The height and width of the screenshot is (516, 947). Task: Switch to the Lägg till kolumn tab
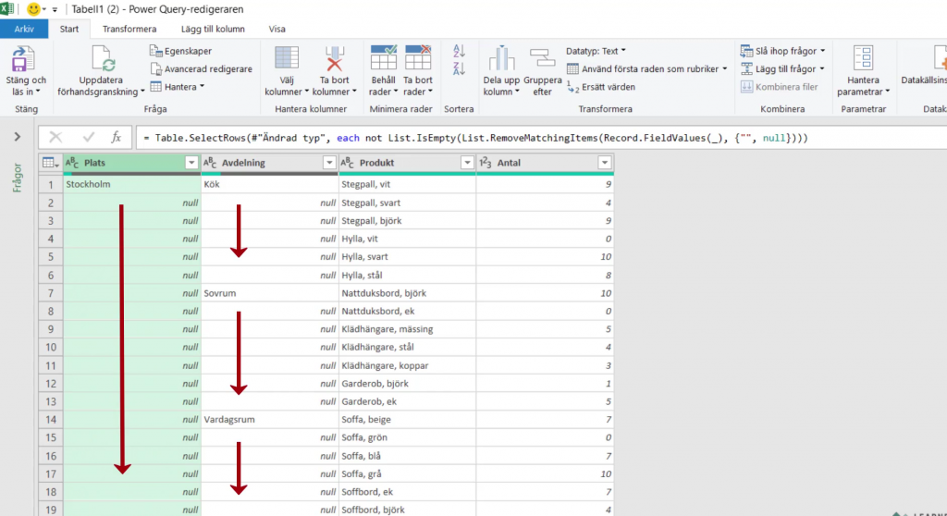[x=214, y=29]
